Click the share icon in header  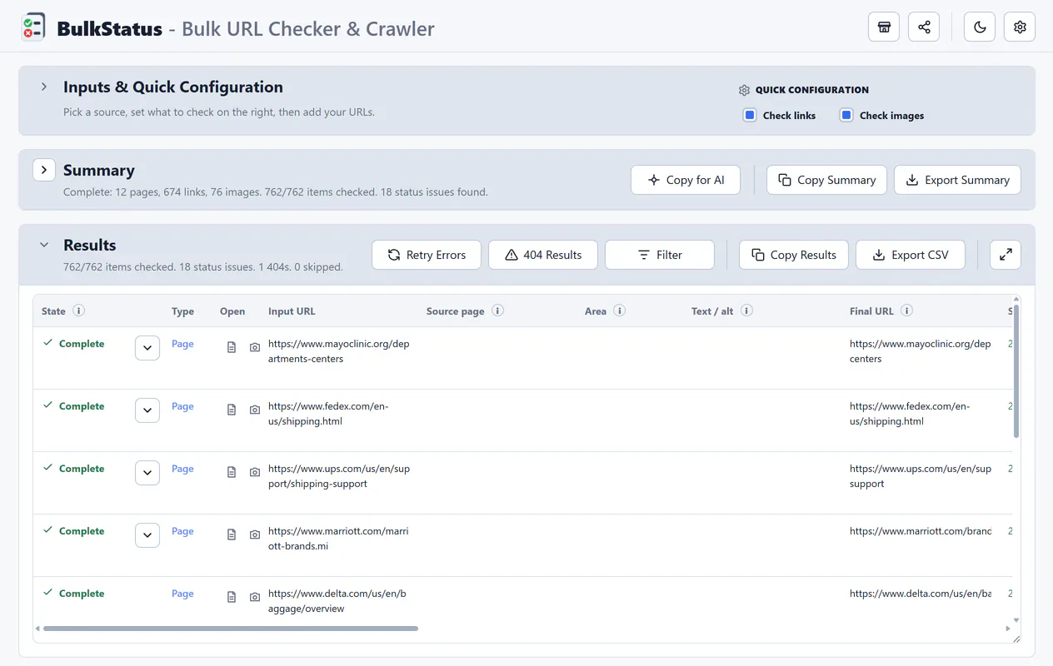pos(924,27)
